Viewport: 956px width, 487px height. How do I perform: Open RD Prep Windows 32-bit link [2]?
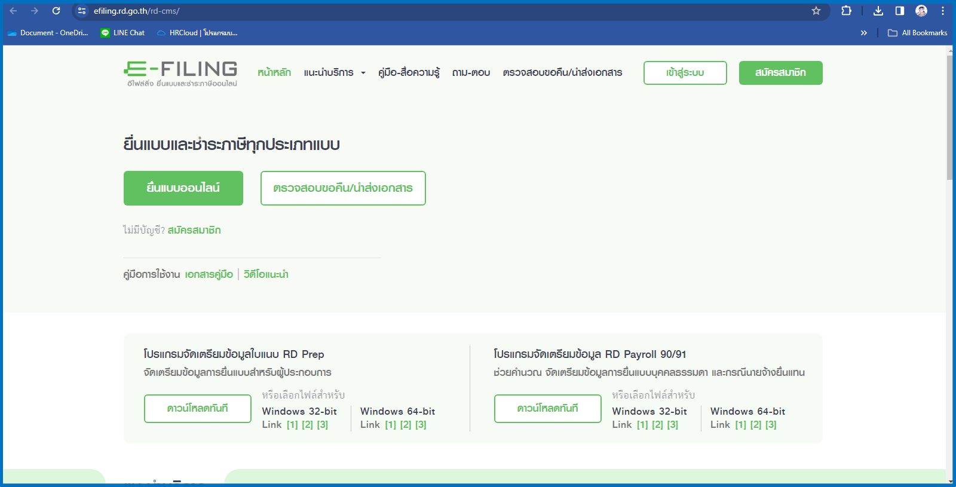[307, 425]
